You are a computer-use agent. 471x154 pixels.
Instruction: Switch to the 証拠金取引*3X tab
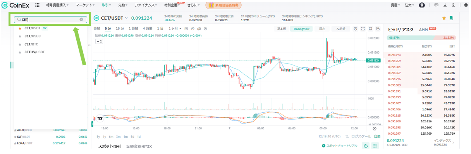pos(139,146)
